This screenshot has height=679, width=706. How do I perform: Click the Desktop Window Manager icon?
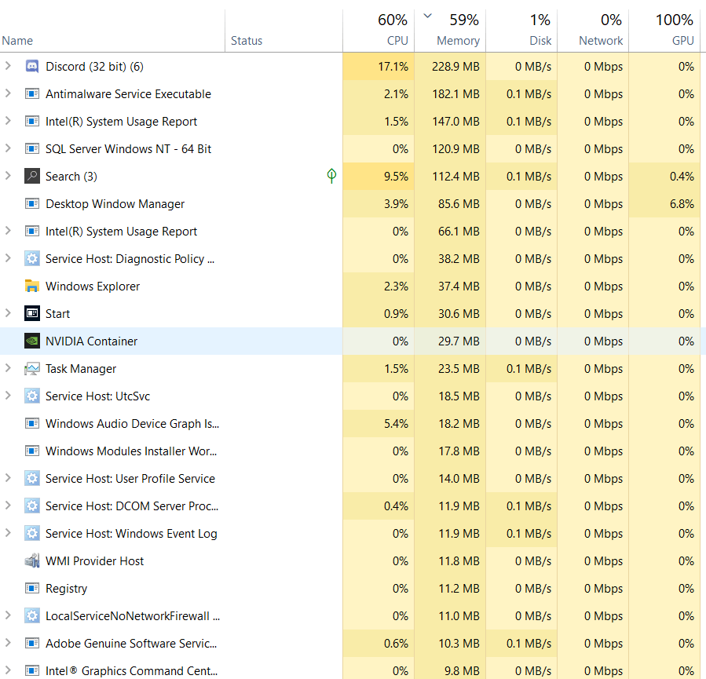[x=32, y=204]
